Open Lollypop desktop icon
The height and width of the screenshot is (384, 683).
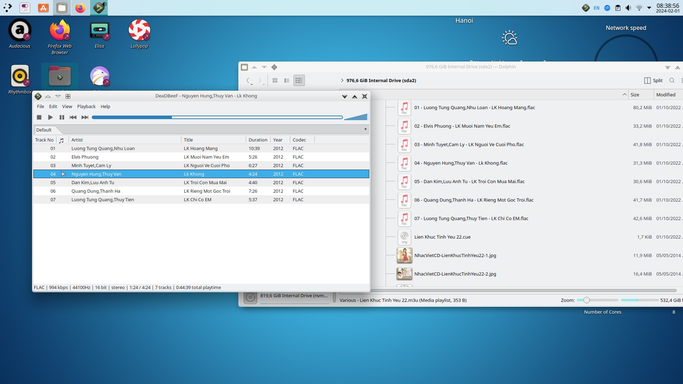pos(139,34)
